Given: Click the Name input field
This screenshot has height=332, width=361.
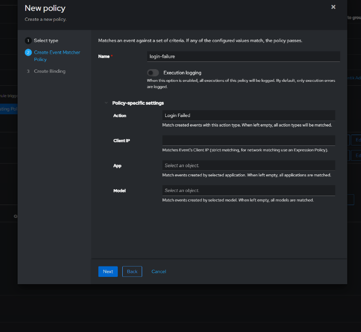Looking at the screenshot, I should pyautogui.click(x=243, y=56).
